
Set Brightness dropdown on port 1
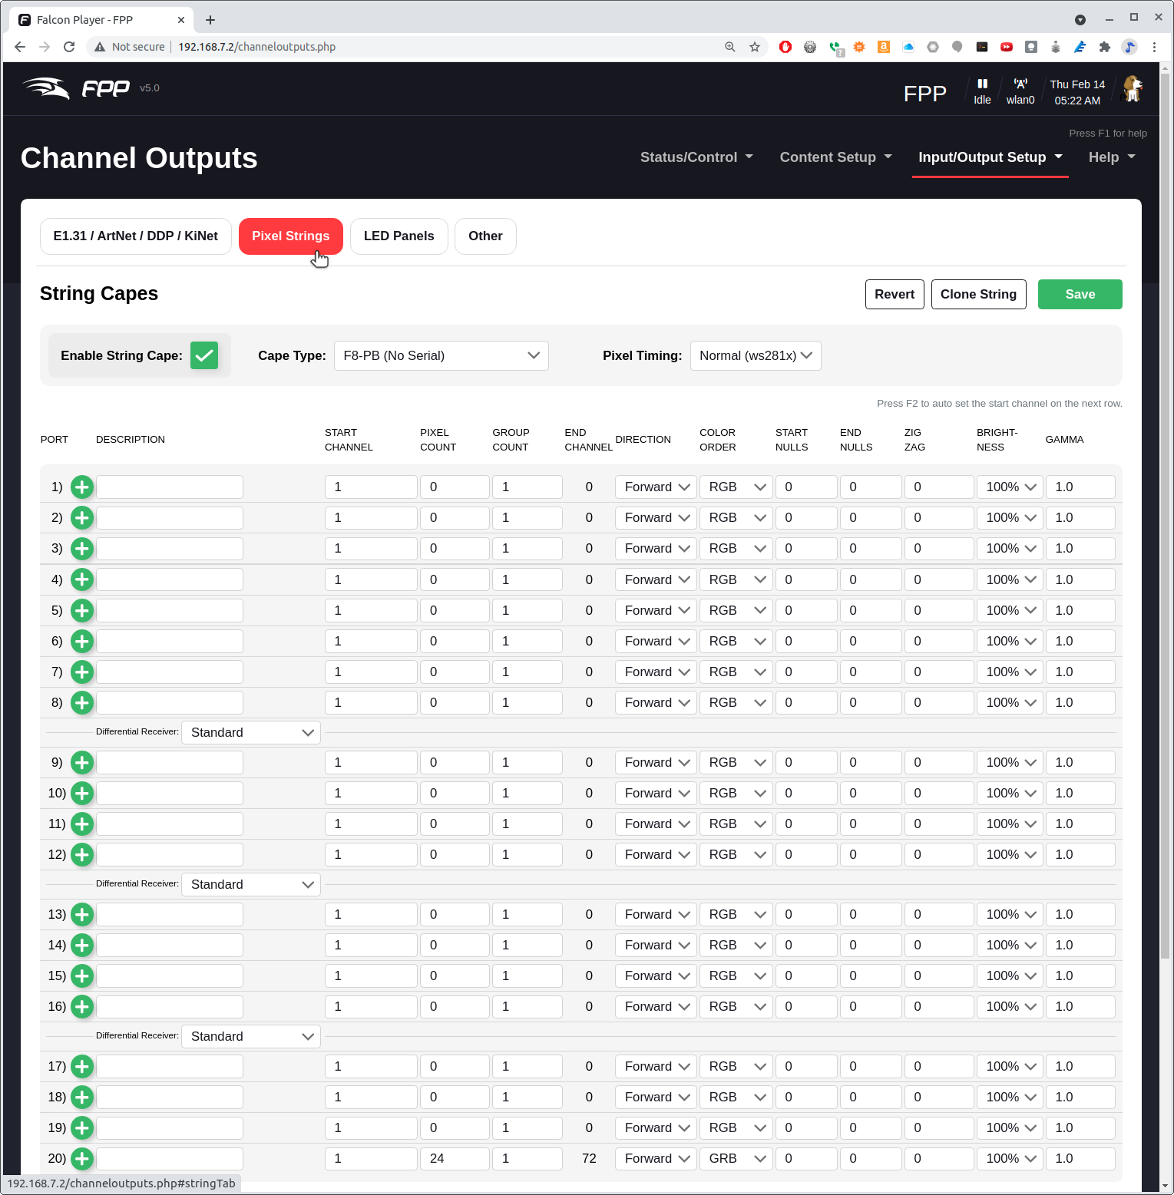(1009, 487)
